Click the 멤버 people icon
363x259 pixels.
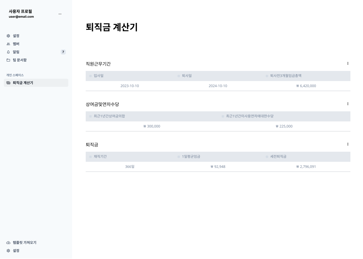tap(8, 44)
